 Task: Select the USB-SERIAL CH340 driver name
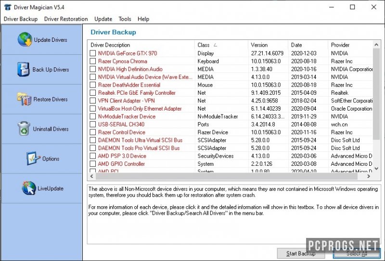[121, 124]
